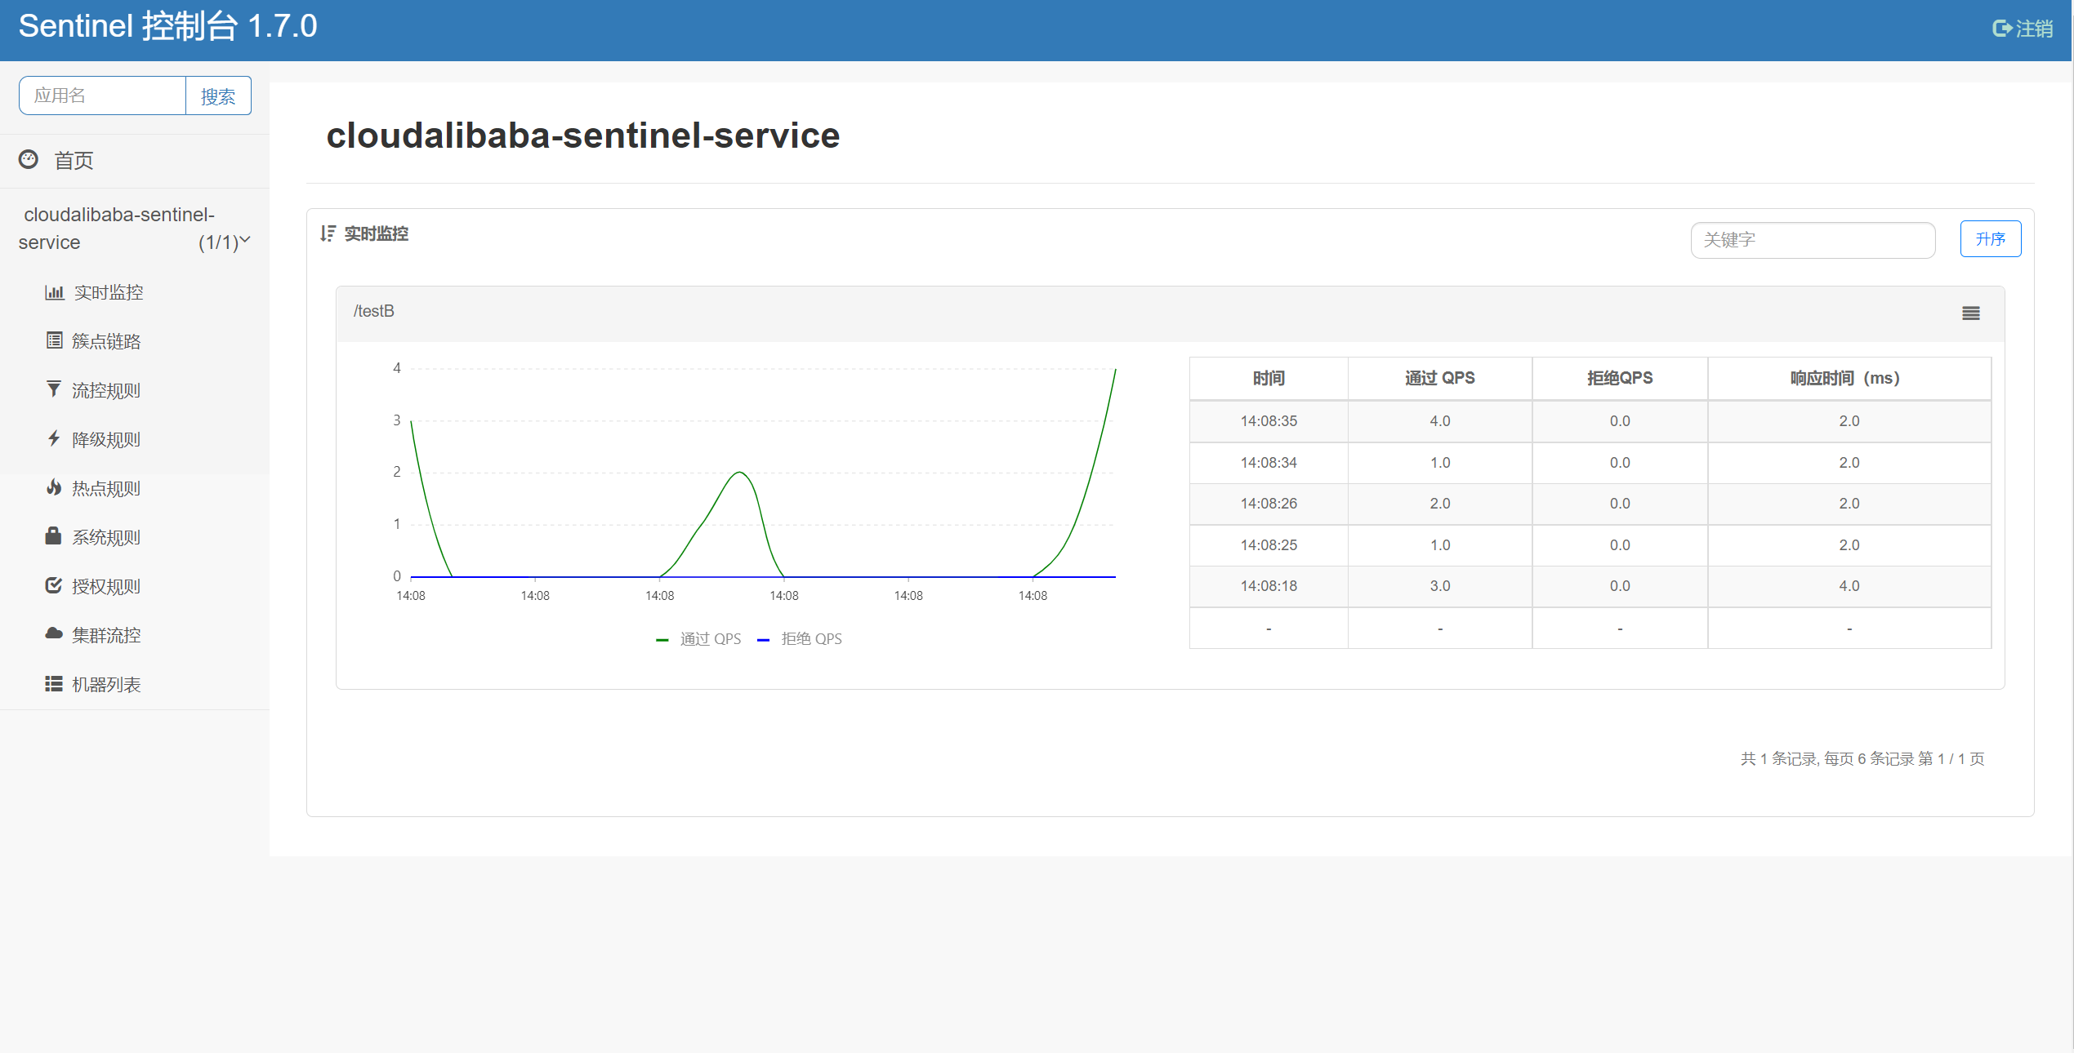Click the 响应时间 (ms) column header

coord(1848,378)
